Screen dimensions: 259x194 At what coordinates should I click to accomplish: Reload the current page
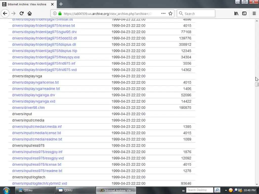(21, 13)
